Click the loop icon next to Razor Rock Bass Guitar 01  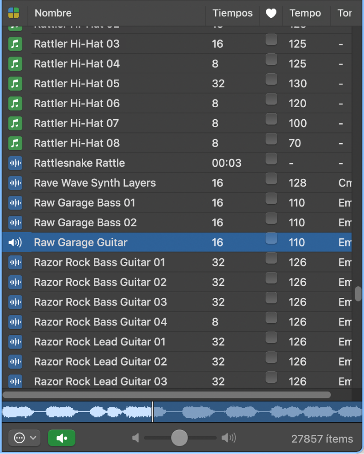coord(15,262)
